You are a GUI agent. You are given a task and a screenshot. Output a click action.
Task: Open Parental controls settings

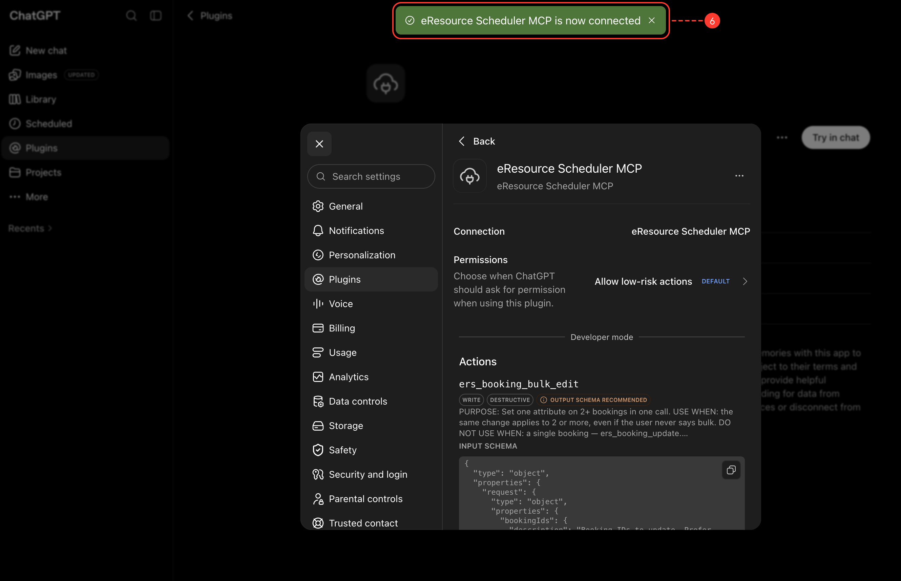pyautogui.click(x=371, y=499)
